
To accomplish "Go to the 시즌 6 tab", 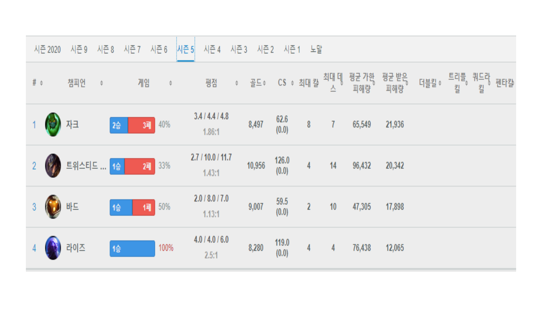I will click(159, 49).
